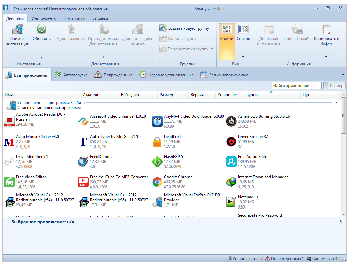
Task: Click Создать новую группу icon
Action: pyautogui.click(x=163, y=28)
